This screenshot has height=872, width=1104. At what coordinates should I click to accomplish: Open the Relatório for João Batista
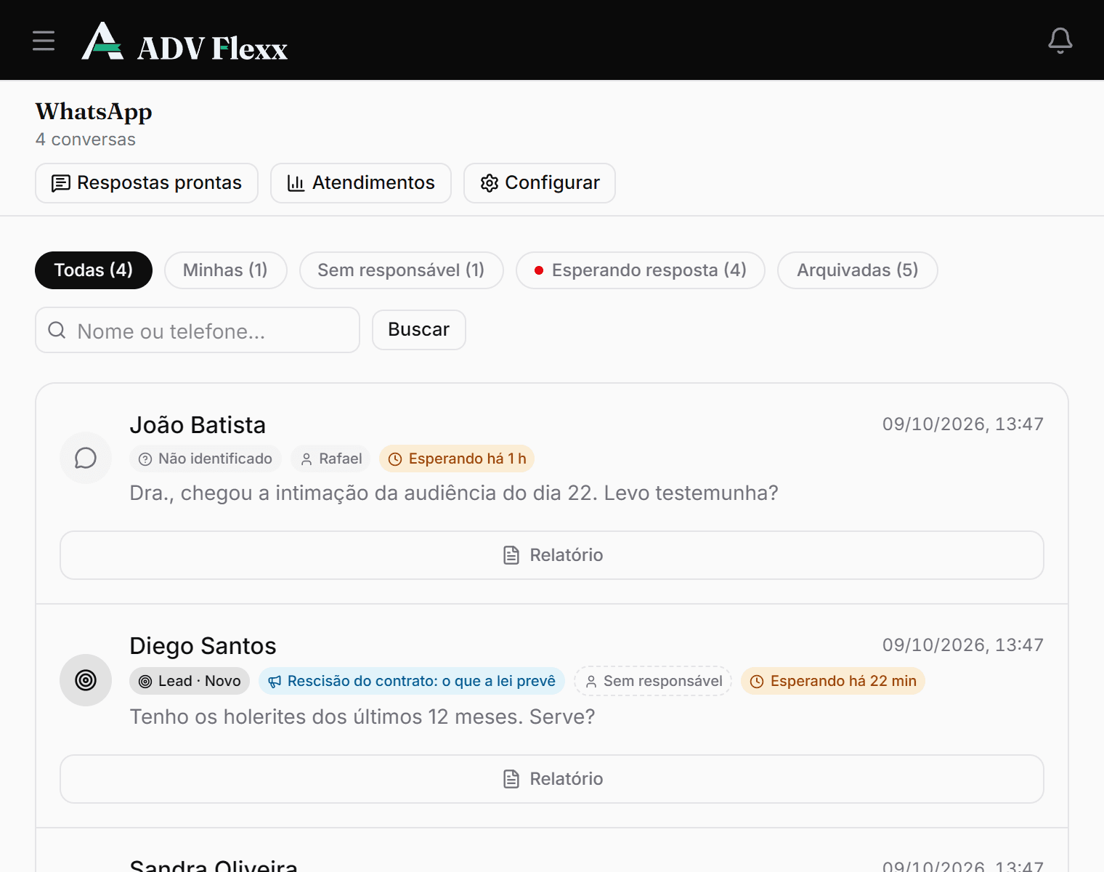click(552, 555)
